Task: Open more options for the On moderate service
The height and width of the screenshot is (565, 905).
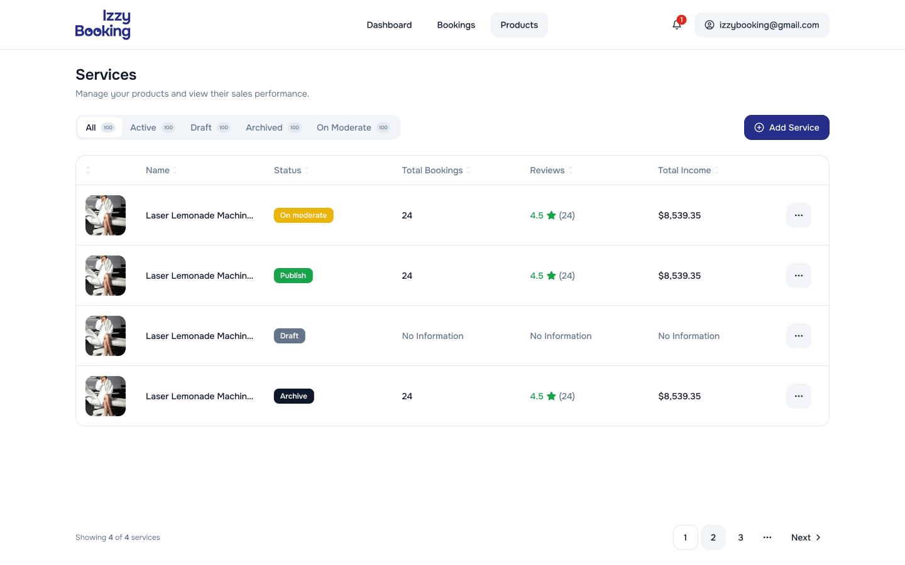Action: pos(798,215)
